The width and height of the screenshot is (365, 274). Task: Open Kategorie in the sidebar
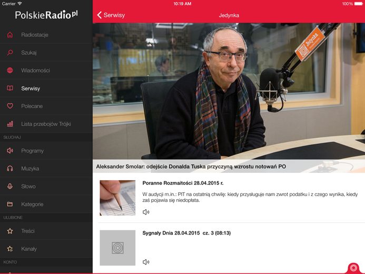point(46,204)
